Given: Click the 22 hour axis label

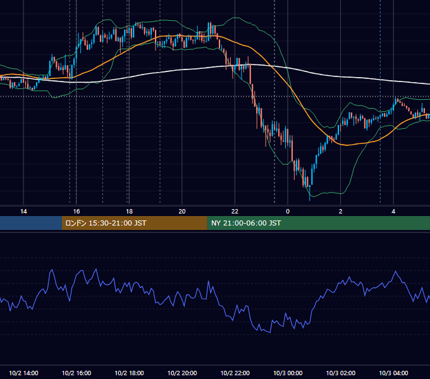Looking at the screenshot, I should click(x=235, y=212).
